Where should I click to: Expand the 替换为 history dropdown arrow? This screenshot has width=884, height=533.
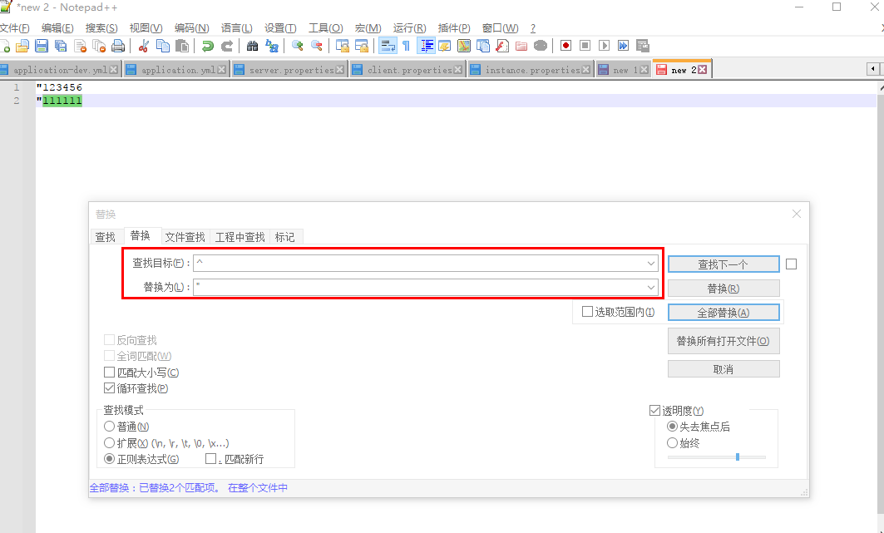pyautogui.click(x=651, y=288)
